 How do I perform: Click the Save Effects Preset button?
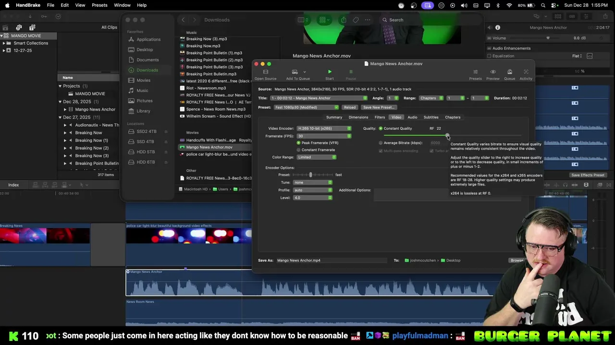tap(588, 175)
